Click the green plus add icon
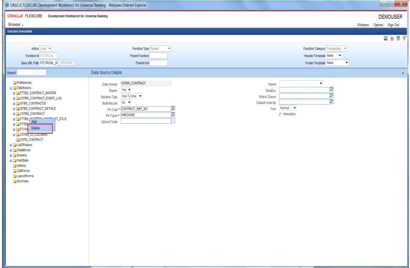This screenshot has width=410, height=268. pos(403,73)
